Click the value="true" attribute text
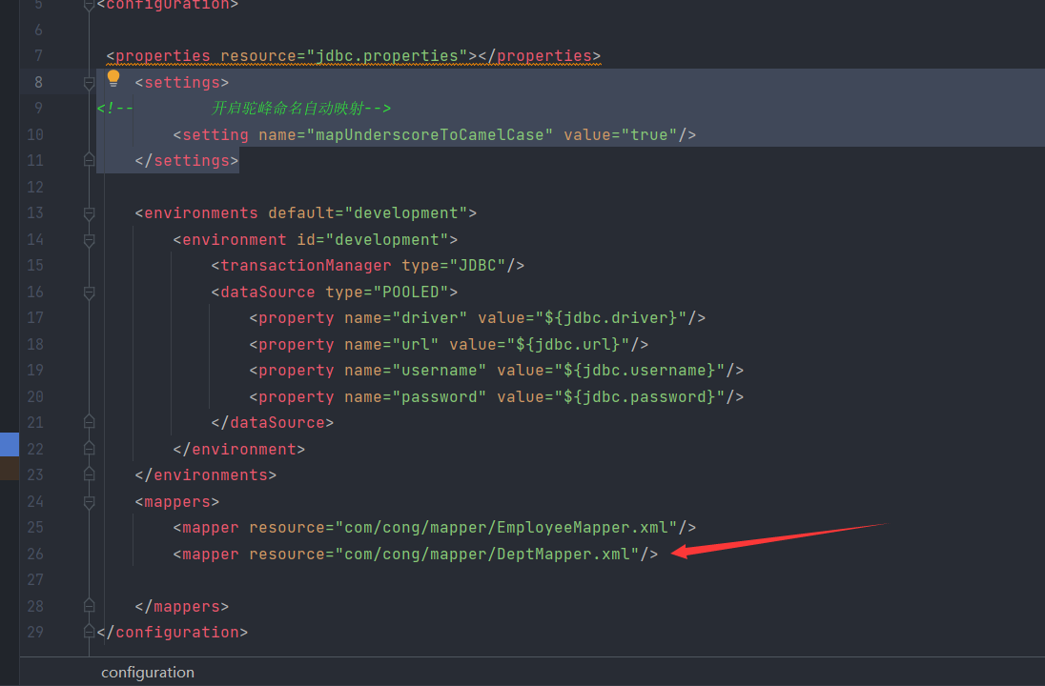The width and height of the screenshot is (1045, 686). tap(621, 135)
